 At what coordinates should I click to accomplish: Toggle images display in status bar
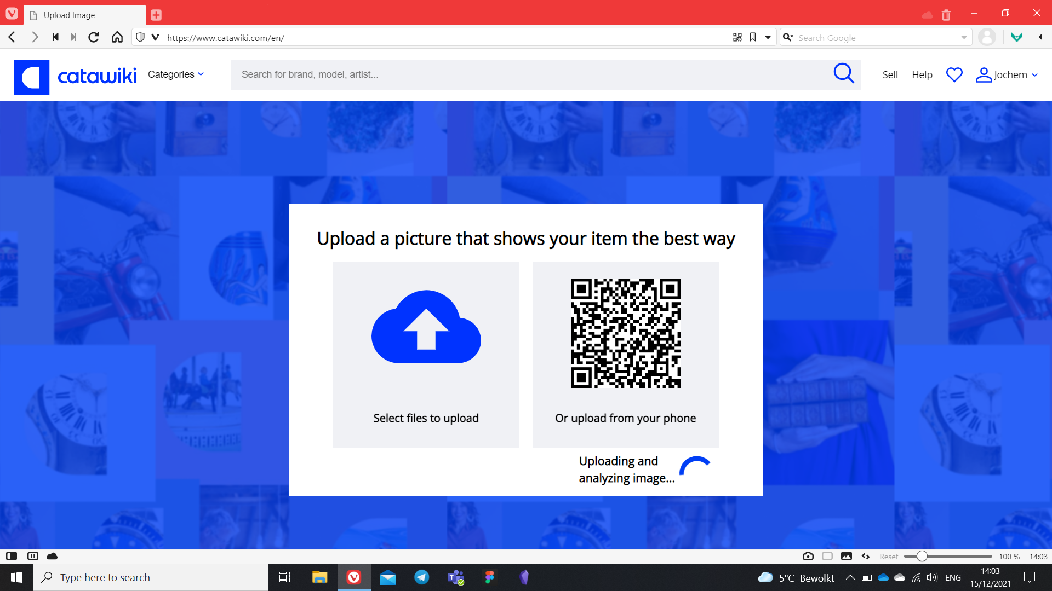[x=847, y=556]
